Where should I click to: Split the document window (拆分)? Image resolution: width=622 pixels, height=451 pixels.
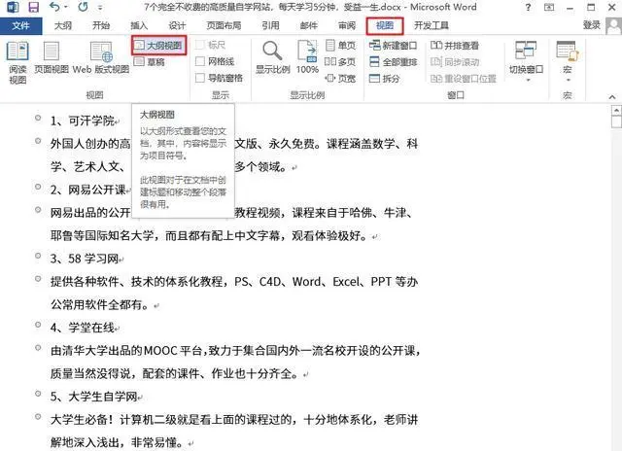[x=385, y=78]
